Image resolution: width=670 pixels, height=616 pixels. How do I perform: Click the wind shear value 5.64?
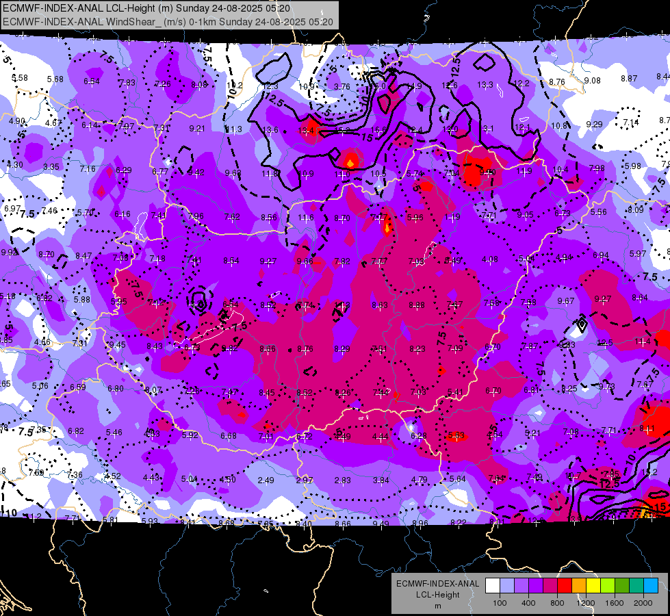458,479
